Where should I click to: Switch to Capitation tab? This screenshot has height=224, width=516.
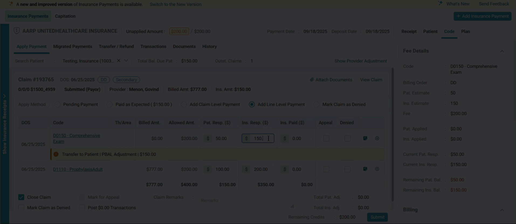pos(65,16)
